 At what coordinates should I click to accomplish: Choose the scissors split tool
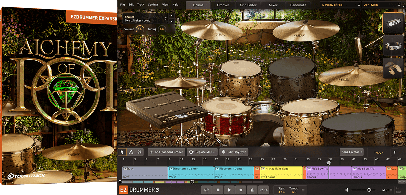(139, 152)
